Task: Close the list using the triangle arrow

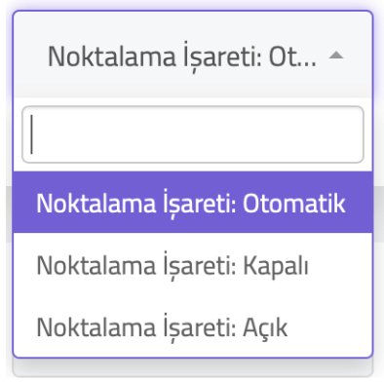Action: [x=336, y=56]
